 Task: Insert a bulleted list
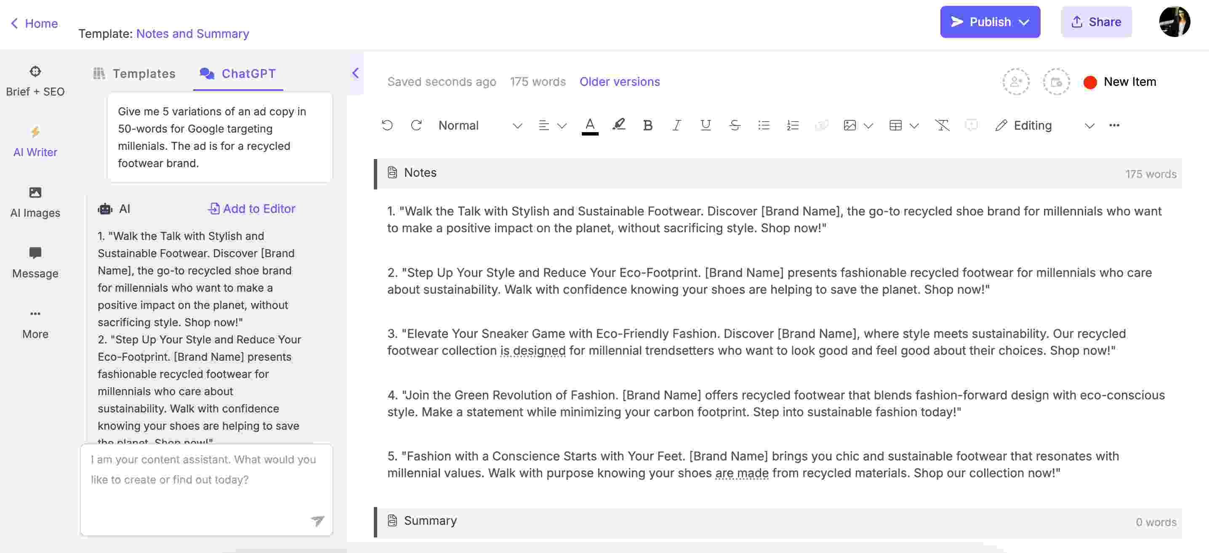tap(764, 125)
